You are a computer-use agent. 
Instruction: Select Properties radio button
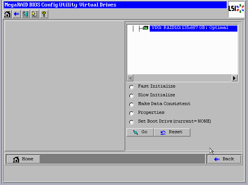(x=131, y=113)
